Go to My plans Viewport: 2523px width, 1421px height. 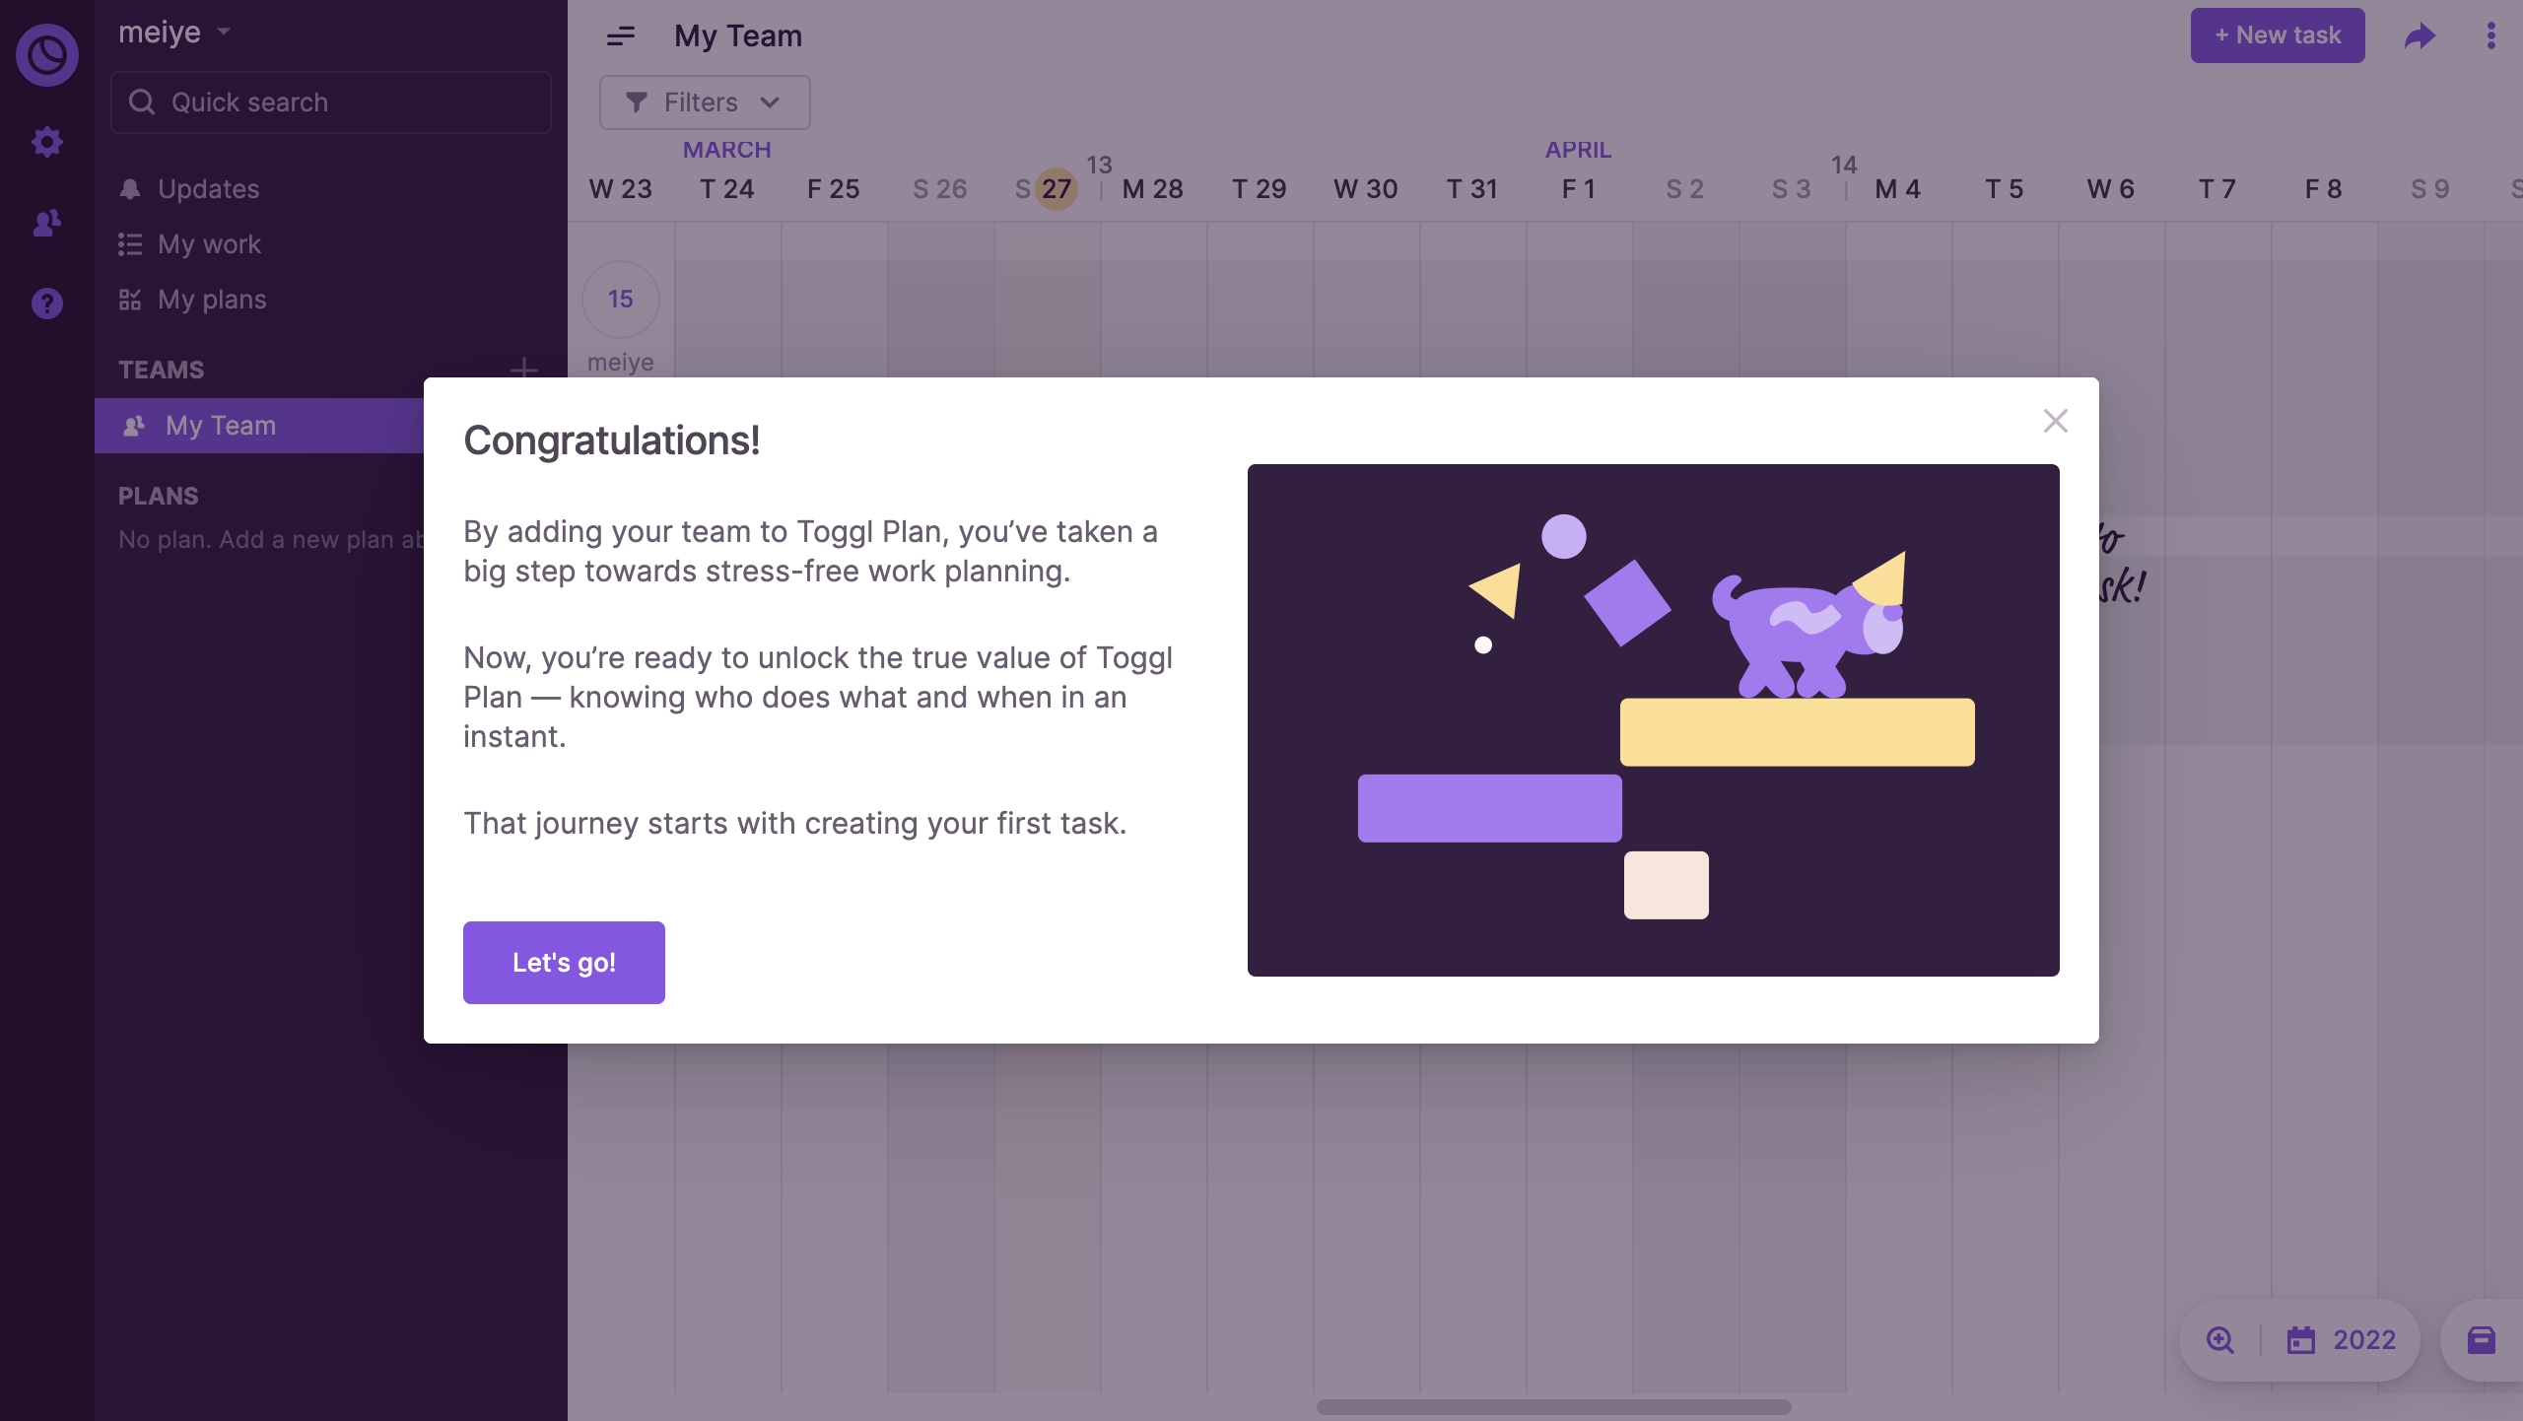coord(212,299)
